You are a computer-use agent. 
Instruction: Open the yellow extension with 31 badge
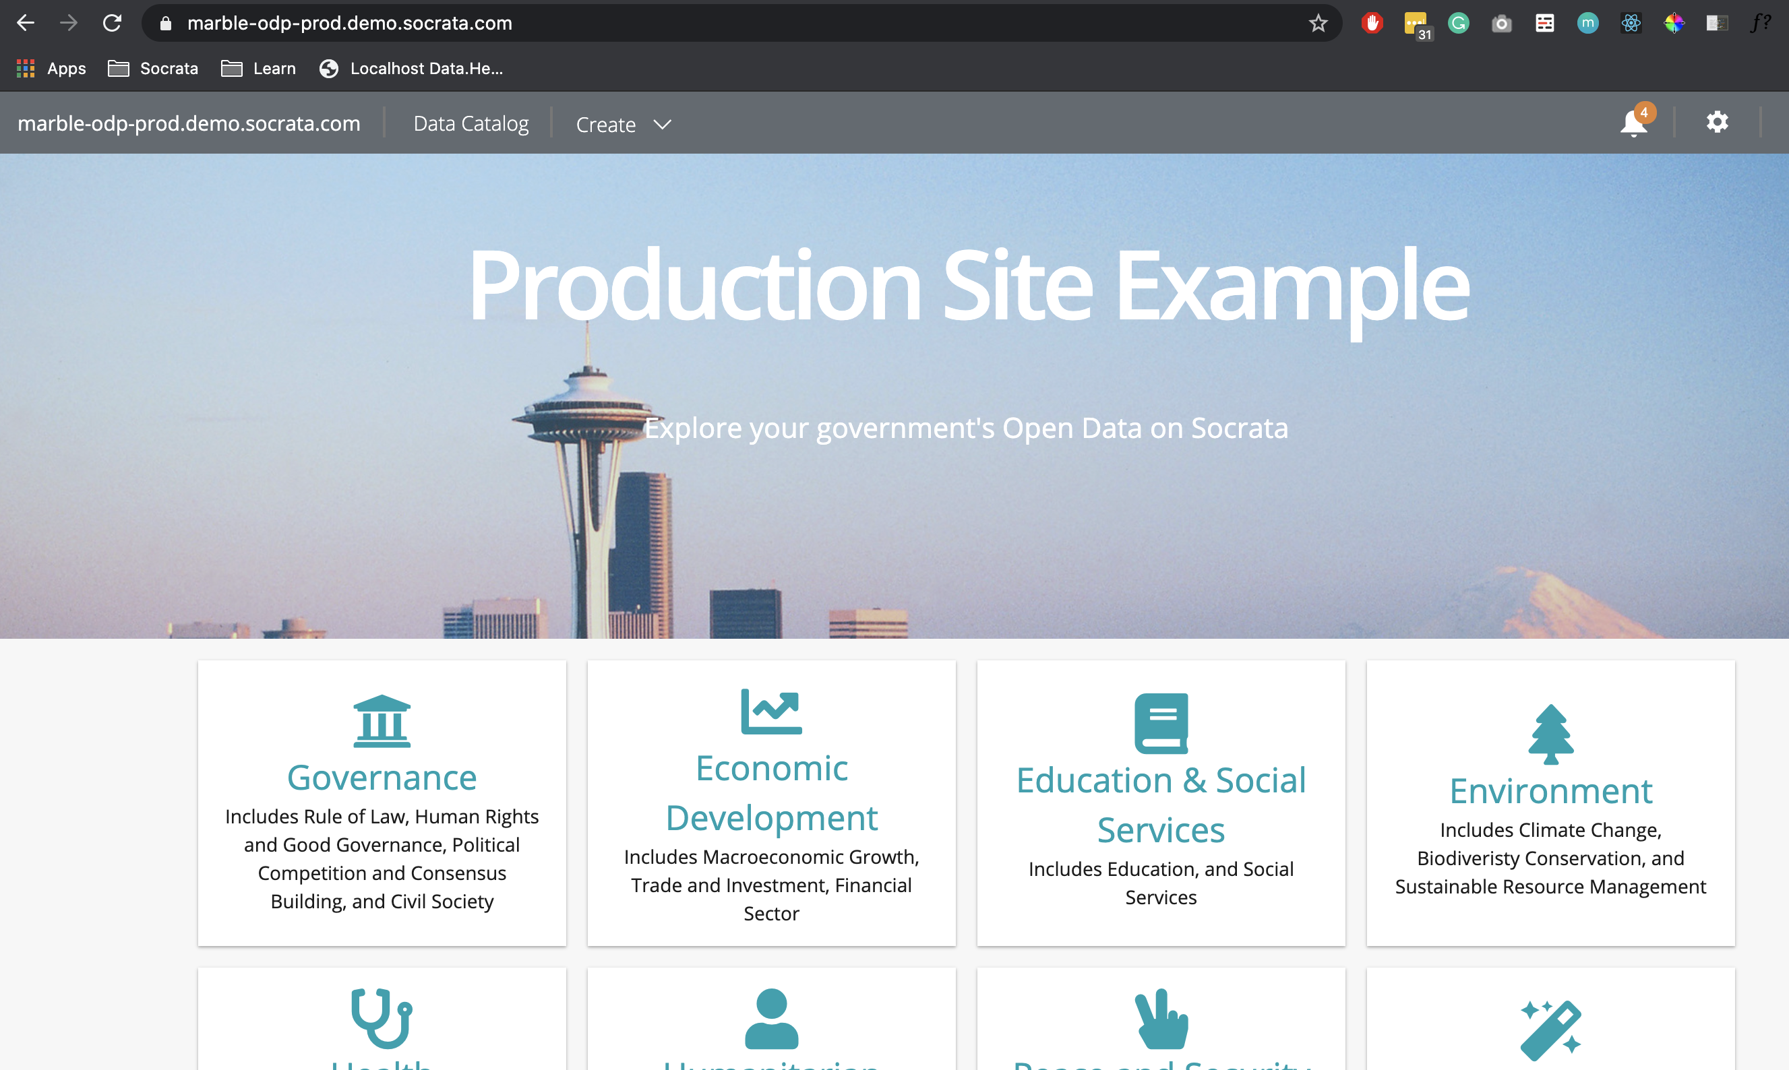(x=1418, y=25)
